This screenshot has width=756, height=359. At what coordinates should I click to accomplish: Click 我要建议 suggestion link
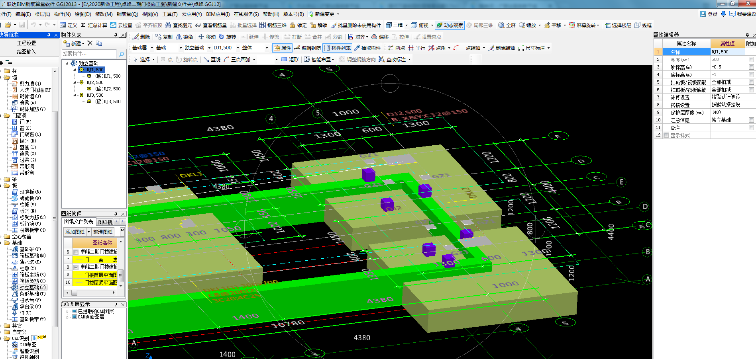[x=742, y=14]
